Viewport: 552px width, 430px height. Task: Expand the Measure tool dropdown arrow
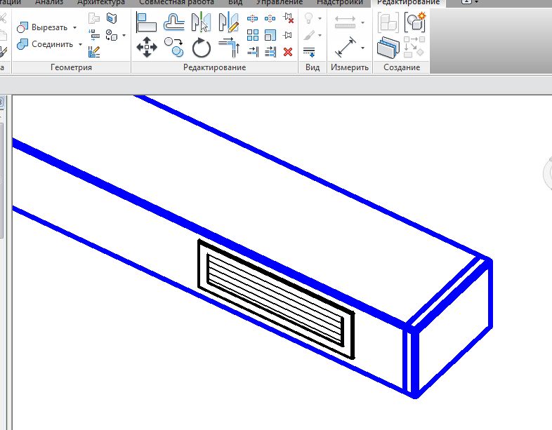[x=362, y=22]
